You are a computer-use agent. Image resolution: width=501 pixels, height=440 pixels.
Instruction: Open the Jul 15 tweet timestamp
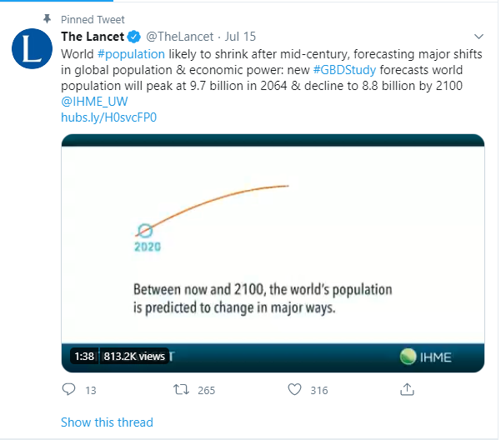242,37
